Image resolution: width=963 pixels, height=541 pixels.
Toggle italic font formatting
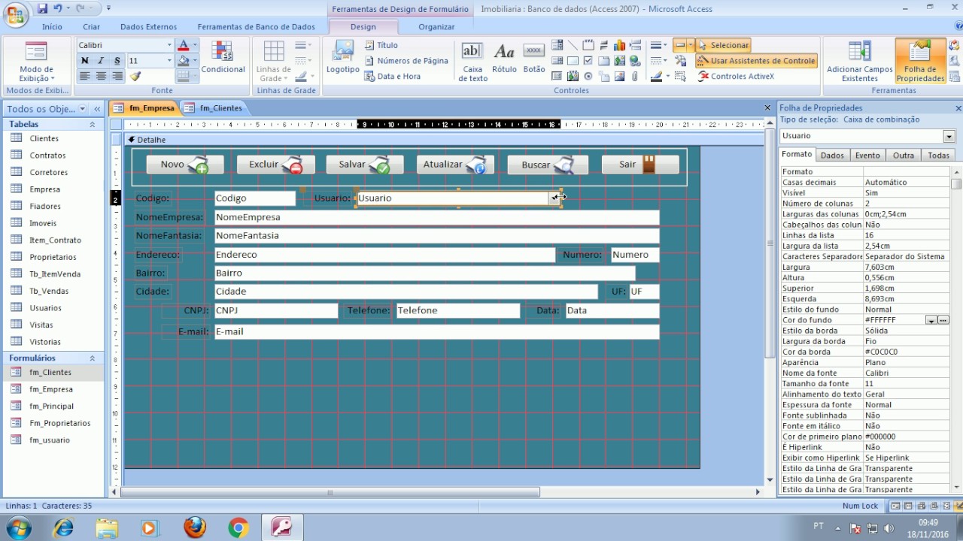(101, 61)
